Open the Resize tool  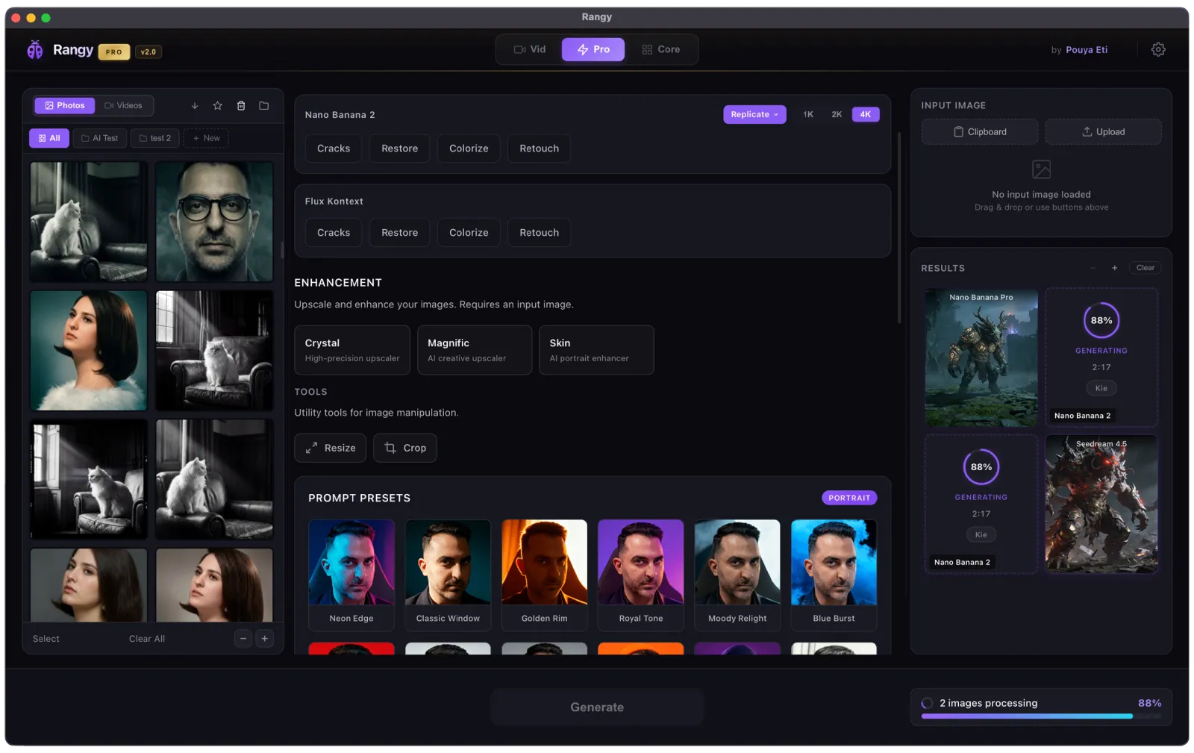click(330, 448)
